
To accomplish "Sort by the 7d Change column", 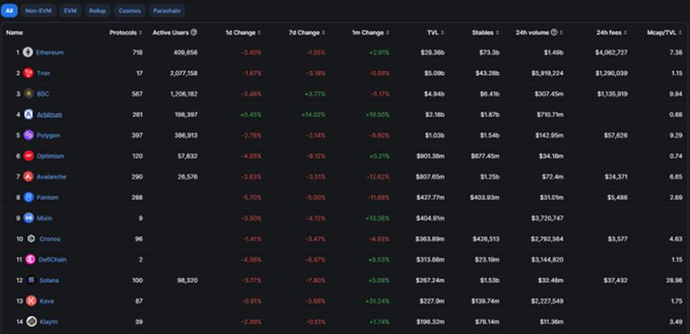I will tap(305, 33).
